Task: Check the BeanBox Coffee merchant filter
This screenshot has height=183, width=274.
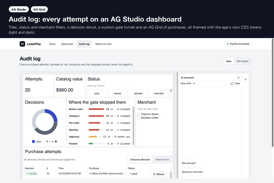Action: pyautogui.click(x=138, y=118)
